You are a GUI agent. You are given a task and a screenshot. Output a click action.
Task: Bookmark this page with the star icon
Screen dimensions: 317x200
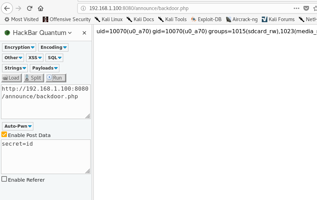(315, 8)
